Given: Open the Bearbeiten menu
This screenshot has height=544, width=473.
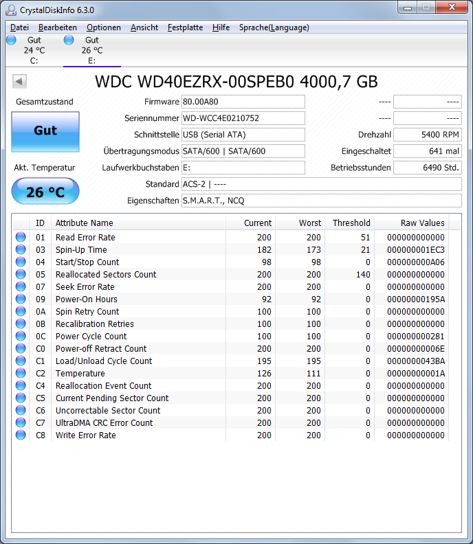Looking at the screenshot, I should pos(58,27).
